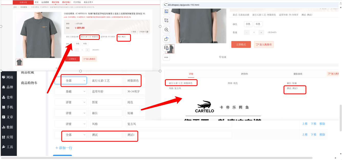Open 工具 in the admin sidebar
This screenshot has width=342, height=160.
pos(8,147)
